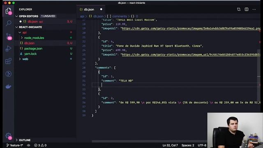Open the first imageUrl cdn.gatry.com link
Viewport: 263px width, 148px height.
tap(191, 28)
